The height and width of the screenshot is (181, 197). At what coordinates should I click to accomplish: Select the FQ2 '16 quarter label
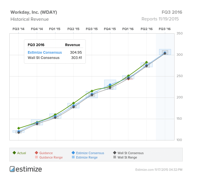[x=147, y=29]
